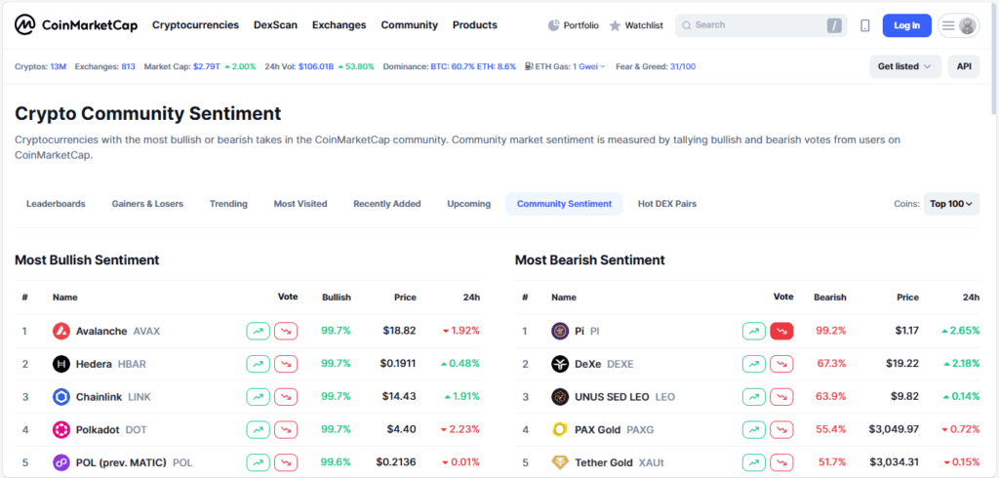The height and width of the screenshot is (478, 999).
Task: Click the Avalanche coin logo
Action: click(61, 331)
